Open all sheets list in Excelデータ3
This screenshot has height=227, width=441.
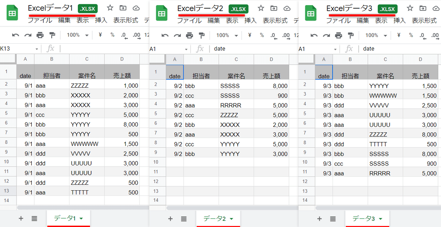pyautogui.click(x=333, y=219)
